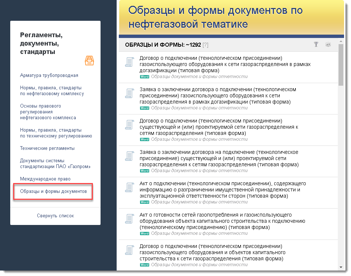Image resolution: width=351 pixels, height=276 pixels.
Task: Open 'Договор о подключении… в рамках догазификации (типовая форма)'
Action: [225, 64]
